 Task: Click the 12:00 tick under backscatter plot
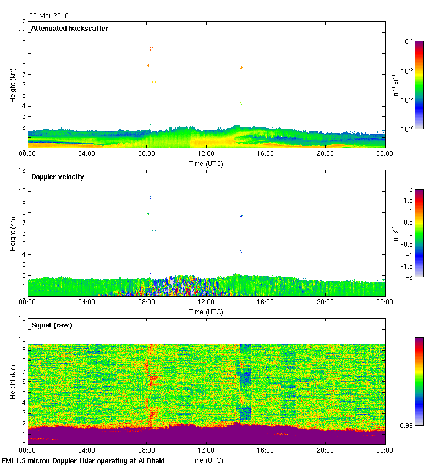[x=206, y=154]
